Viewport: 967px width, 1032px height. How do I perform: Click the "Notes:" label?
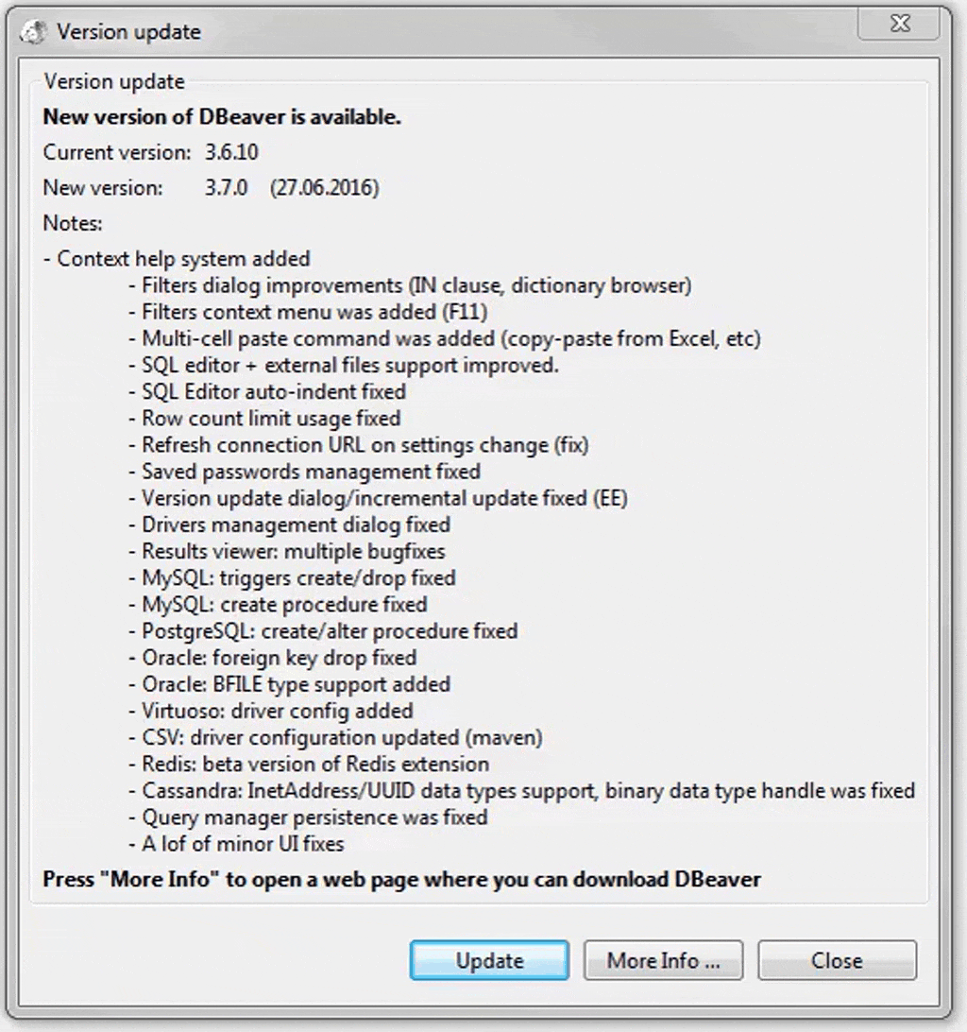tap(73, 223)
